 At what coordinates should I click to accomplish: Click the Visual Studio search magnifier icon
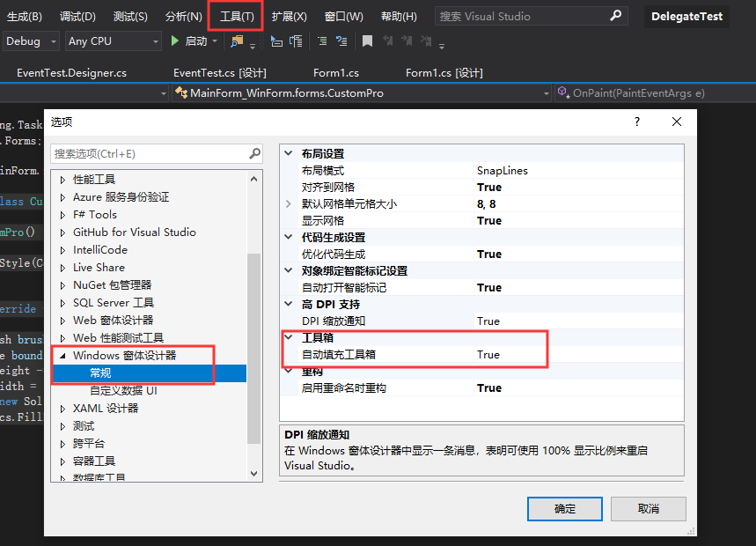point(616,16)
